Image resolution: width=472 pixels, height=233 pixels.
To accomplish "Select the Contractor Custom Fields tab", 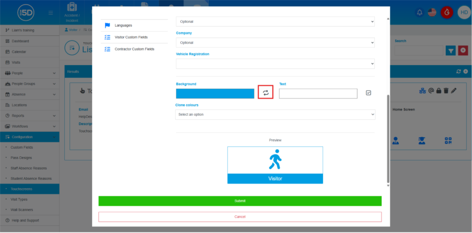I will coord(134,49).
